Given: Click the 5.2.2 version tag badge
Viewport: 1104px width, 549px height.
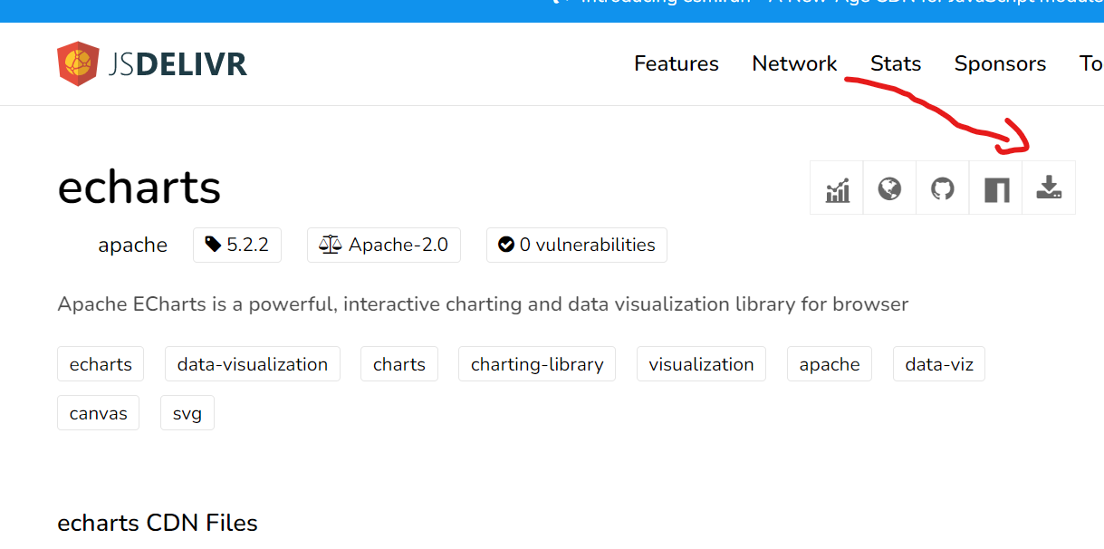Looking at the screenshot, I should [237, 245].
